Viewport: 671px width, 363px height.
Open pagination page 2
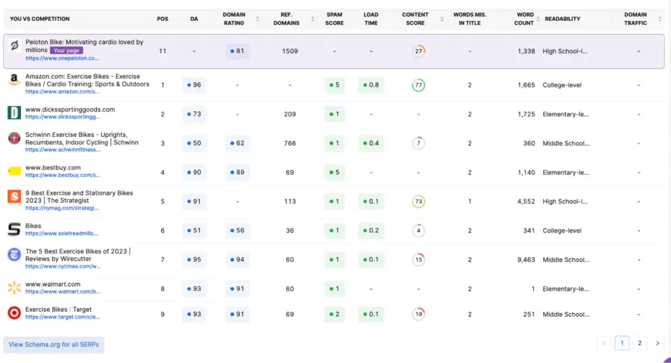tap(640, 343)
